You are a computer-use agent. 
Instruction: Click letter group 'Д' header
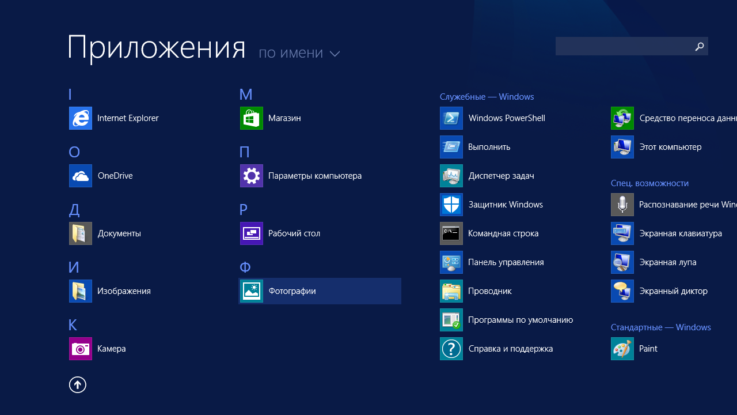tap(74, 210)
